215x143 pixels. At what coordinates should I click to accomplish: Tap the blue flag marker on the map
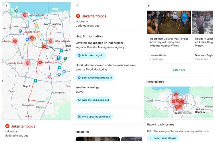point(20,31)
